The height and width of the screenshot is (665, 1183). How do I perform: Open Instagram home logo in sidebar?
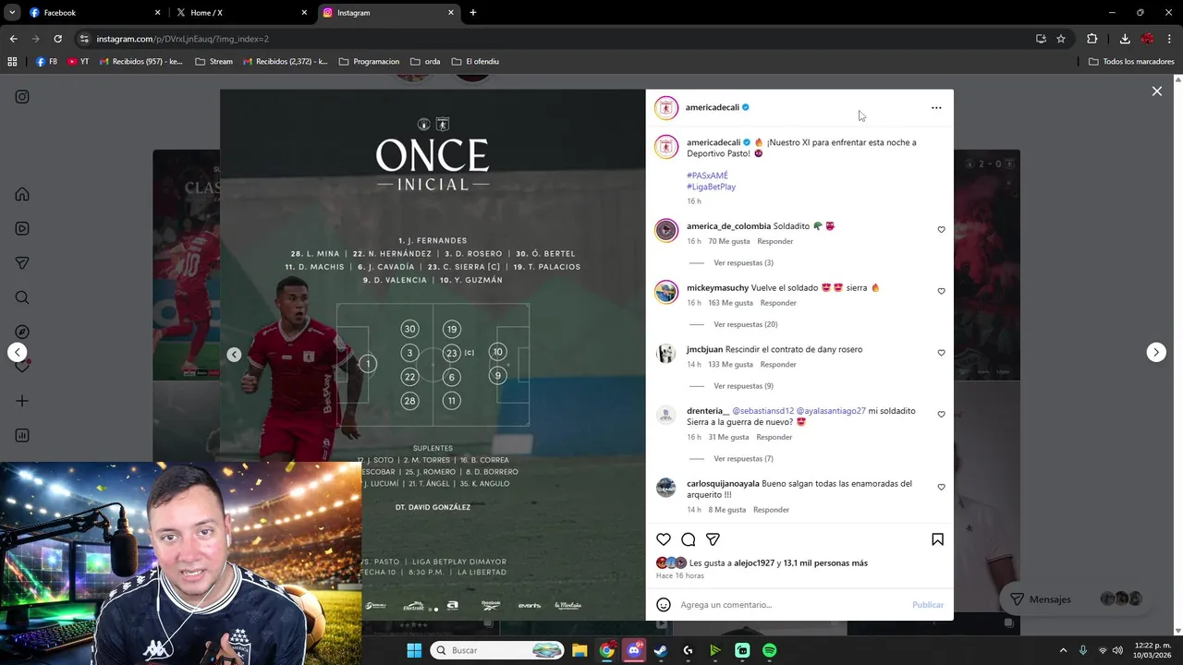pyautogui.click(x=22, y=97)
